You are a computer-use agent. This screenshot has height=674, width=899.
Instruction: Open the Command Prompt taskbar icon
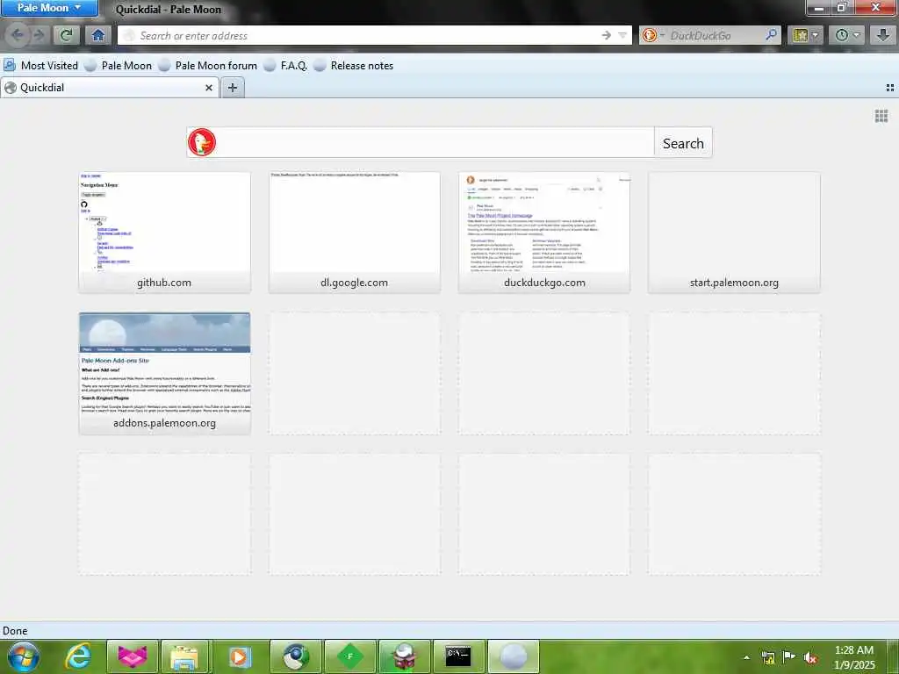tap(458, 656)
